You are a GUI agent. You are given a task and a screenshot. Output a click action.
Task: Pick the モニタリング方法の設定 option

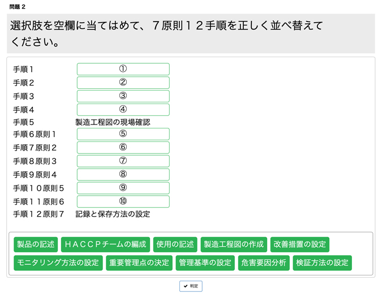(58, 263)
